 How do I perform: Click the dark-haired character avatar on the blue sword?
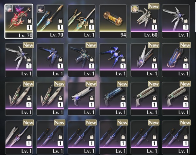(41, 9)
